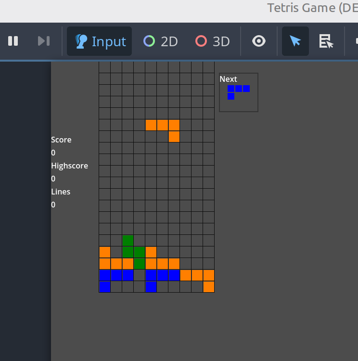This screenshot has width=358, height=361.
Task: Click the Tetris Game window title
Action: (x=312, y=8)
